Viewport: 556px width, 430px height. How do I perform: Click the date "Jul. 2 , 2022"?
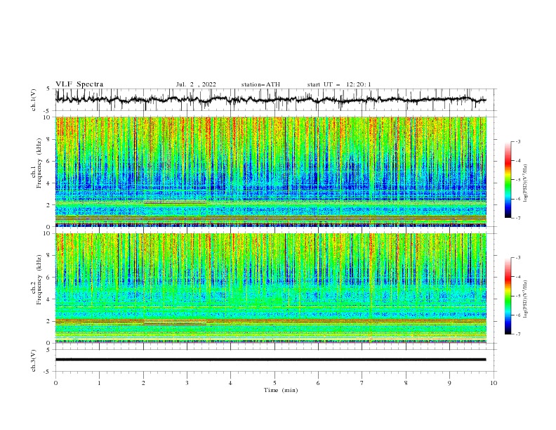[196, 84]
